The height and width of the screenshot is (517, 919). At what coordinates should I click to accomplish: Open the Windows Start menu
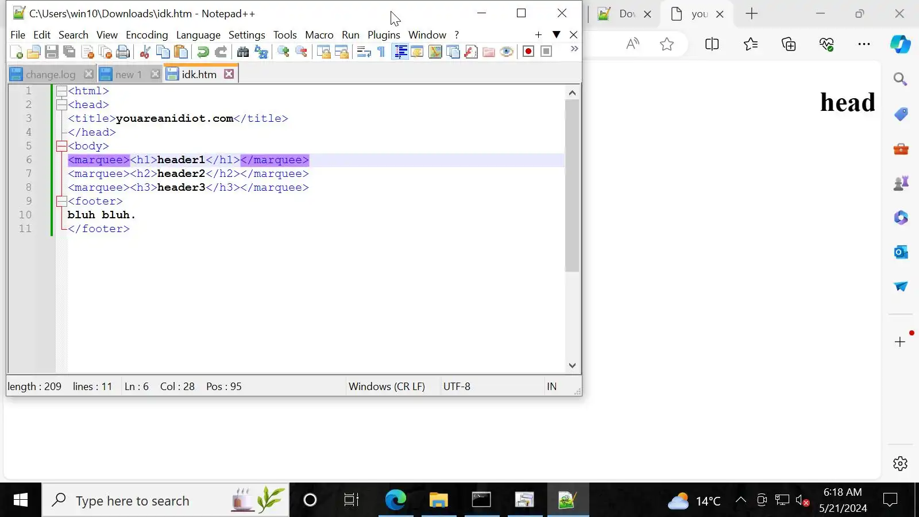pos(21,500)
